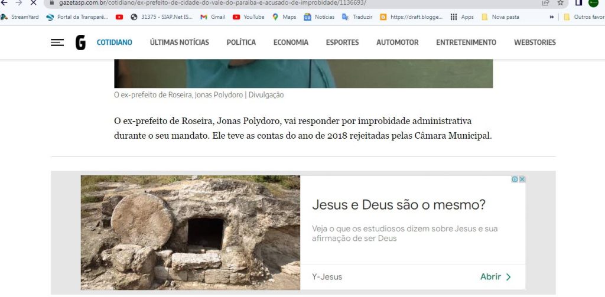Open the Traduzir bookmark
605x297 pixels.
[x=357, y=17]
